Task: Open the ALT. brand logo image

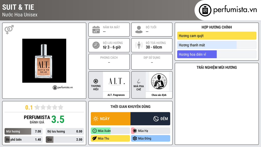Action: click(x=116, y=81)
